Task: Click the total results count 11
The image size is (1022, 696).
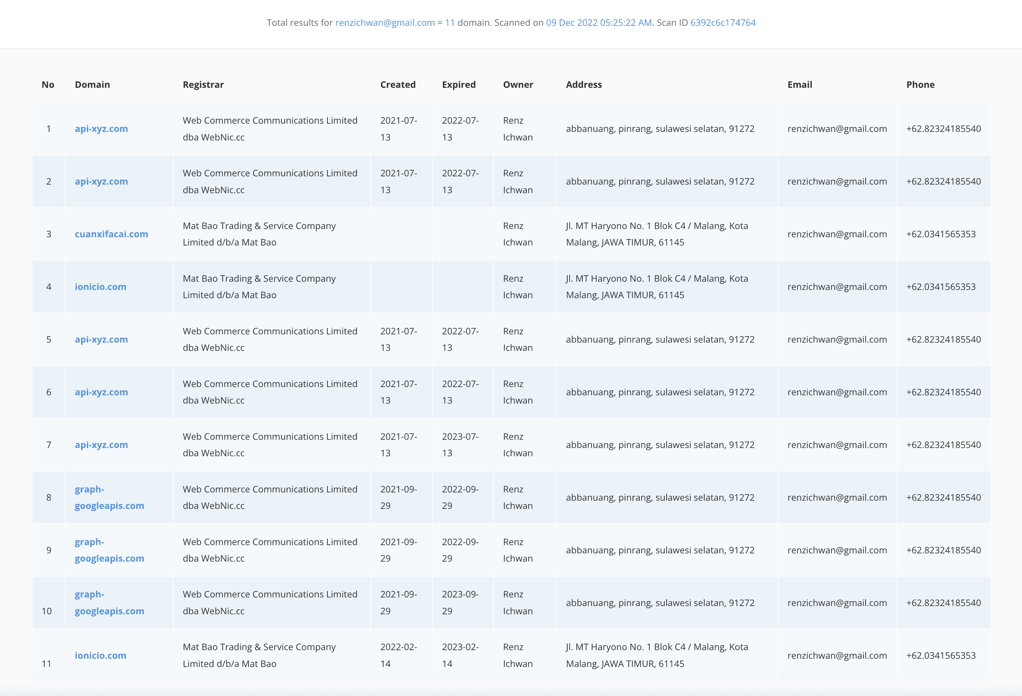Action: (x=449, y=23)
